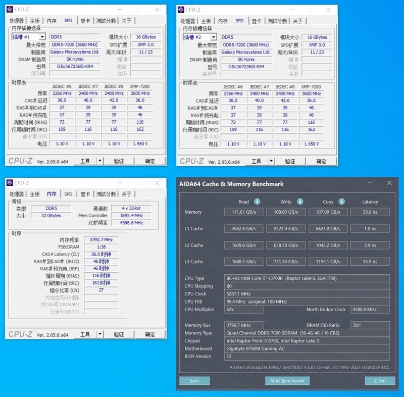Start the AIDA64 benchmark

click(287, 381)
